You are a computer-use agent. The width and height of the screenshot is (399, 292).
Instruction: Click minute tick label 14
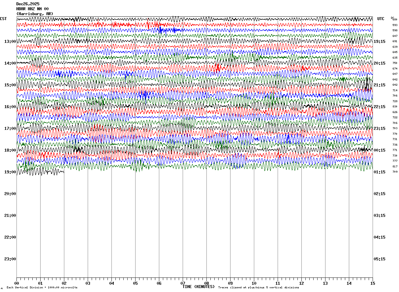(349, 283)
